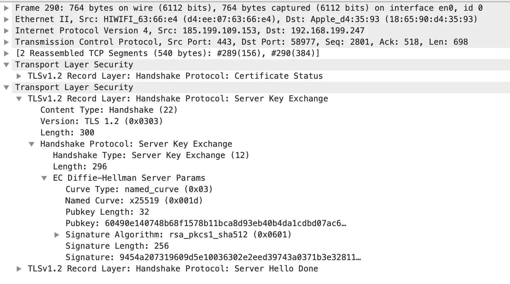The image size is (510, 284).
Task: Expand the Server Hello Done record
Action: 19,269
